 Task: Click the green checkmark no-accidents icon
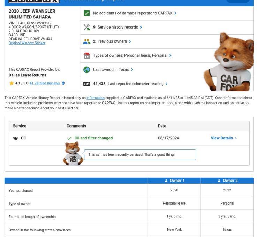pyautogui.click(x=86, y=13)
